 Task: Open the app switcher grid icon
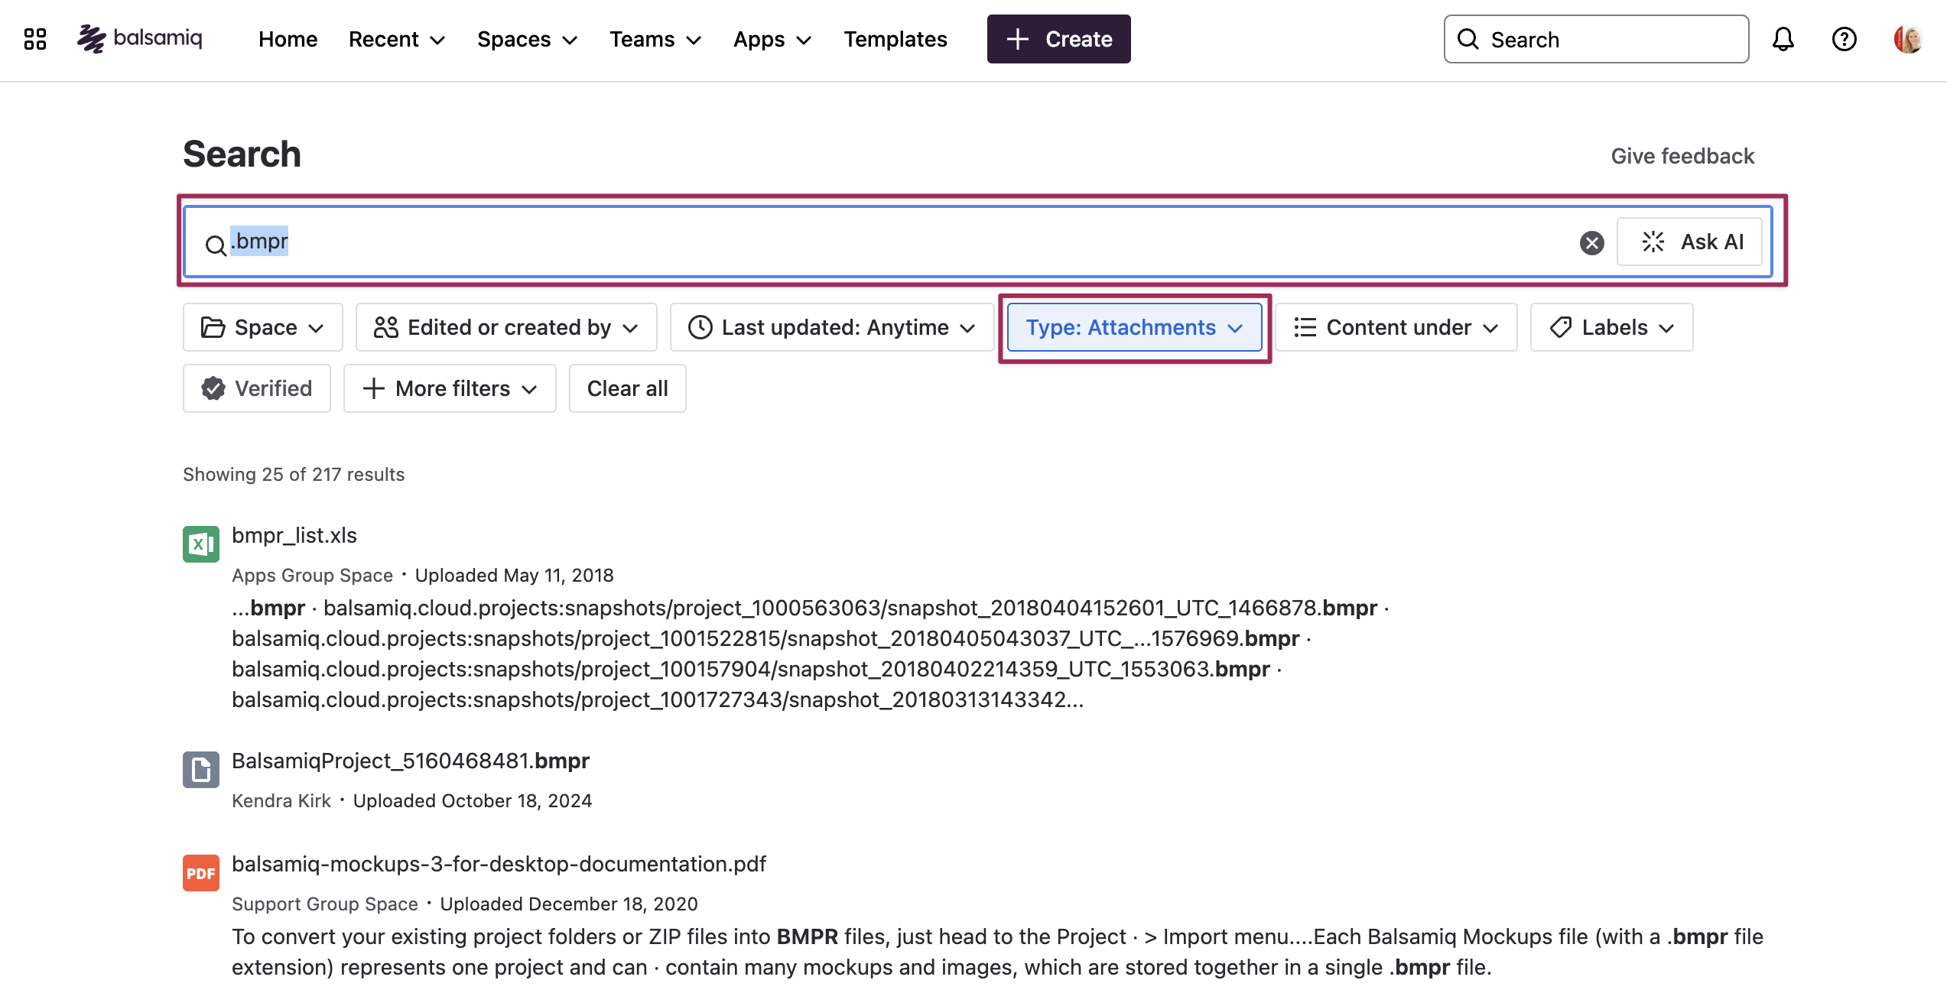click(x=35, y=39)
